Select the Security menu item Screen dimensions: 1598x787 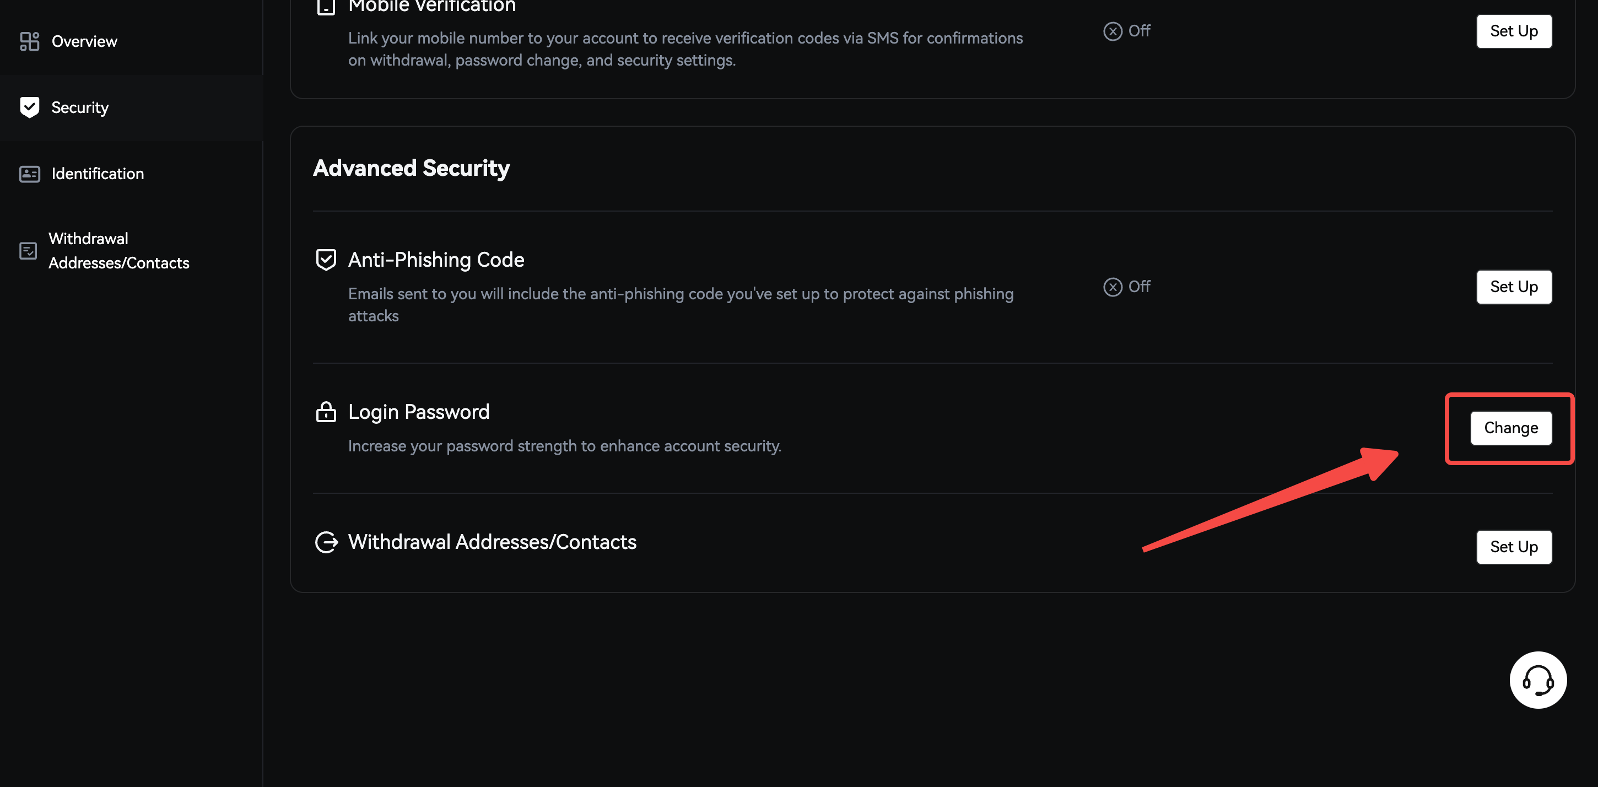click(80, 107)
